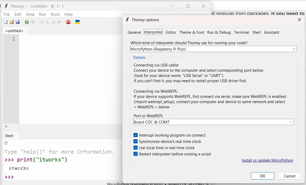
Task: Start debugging with the bug icon
Action: pyautogui.click(x=33, y=22)
